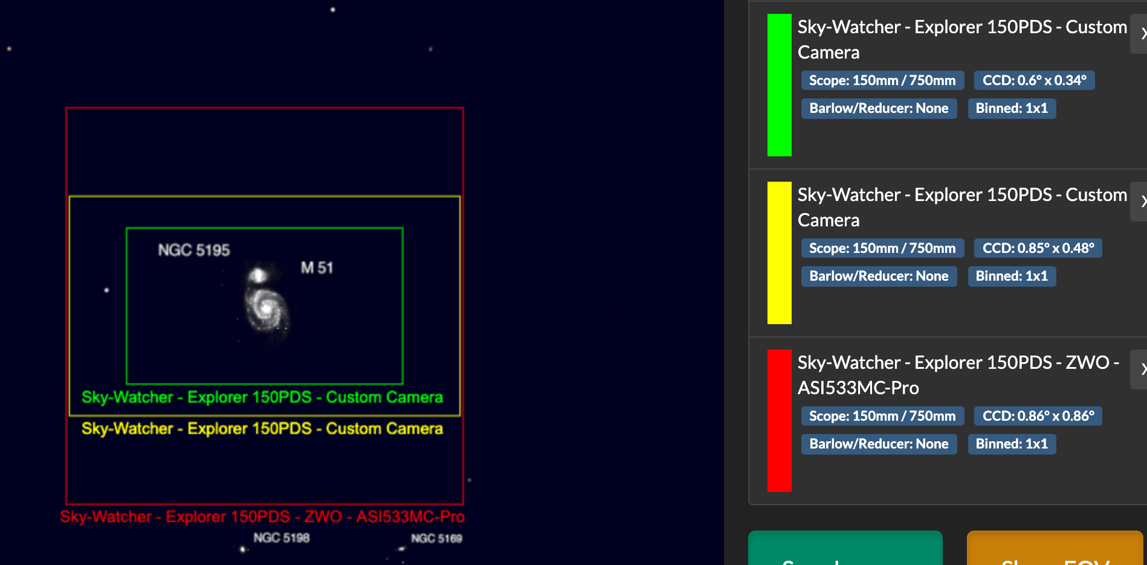
Task: Click the red ASI533MC-Pro color swatch
Action: point(779,421)
